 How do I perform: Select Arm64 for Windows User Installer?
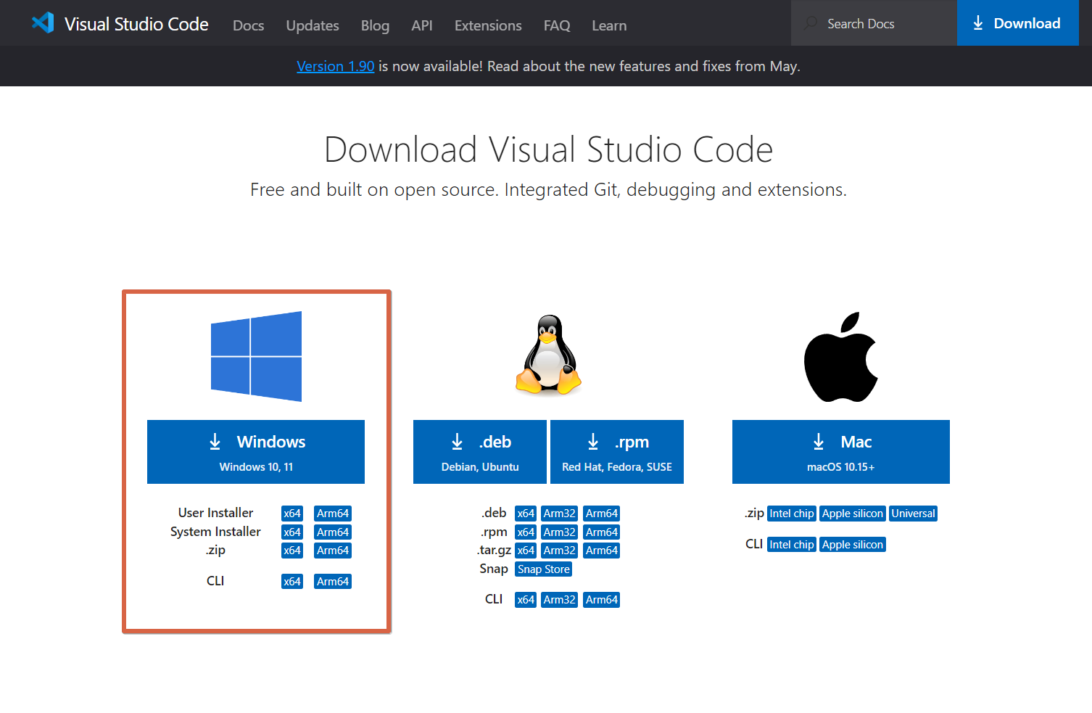[x=333, y=514]
